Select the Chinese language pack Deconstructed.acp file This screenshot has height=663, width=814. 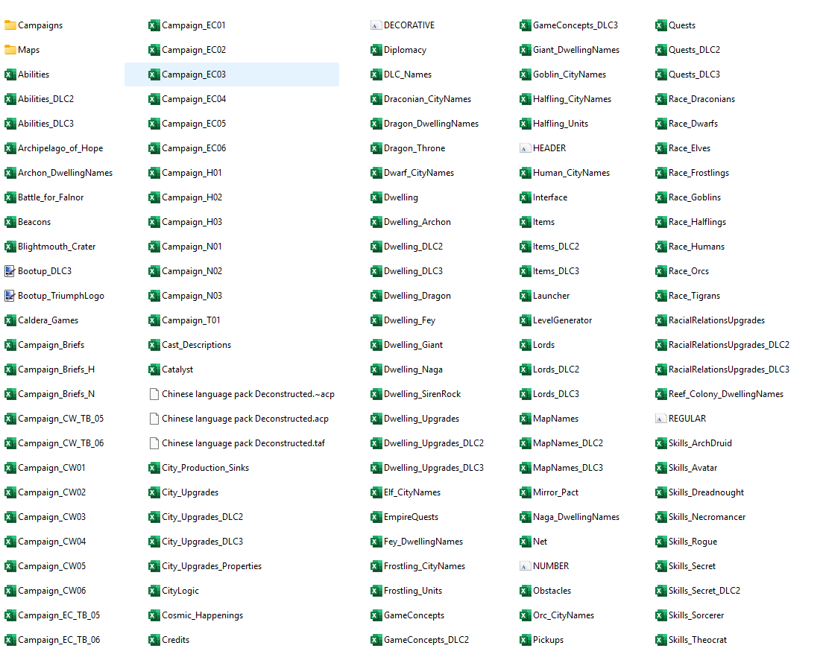coord(239,419)
